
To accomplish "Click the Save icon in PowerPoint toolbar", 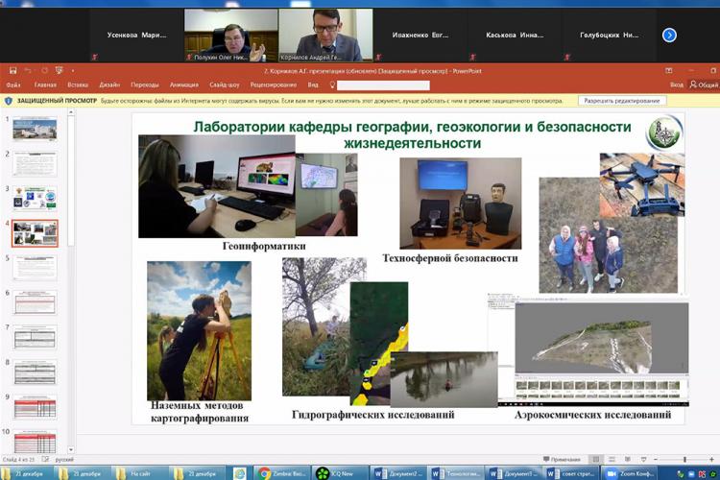I will 12,71.
